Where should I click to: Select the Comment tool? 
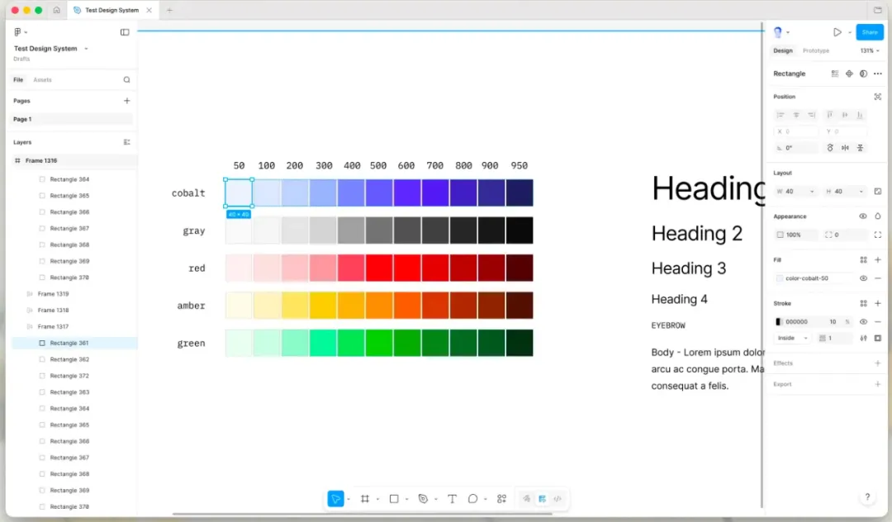[473, 499]
